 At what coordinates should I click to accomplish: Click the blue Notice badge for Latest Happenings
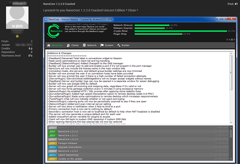pyautogui.click(x=52, y=155)
